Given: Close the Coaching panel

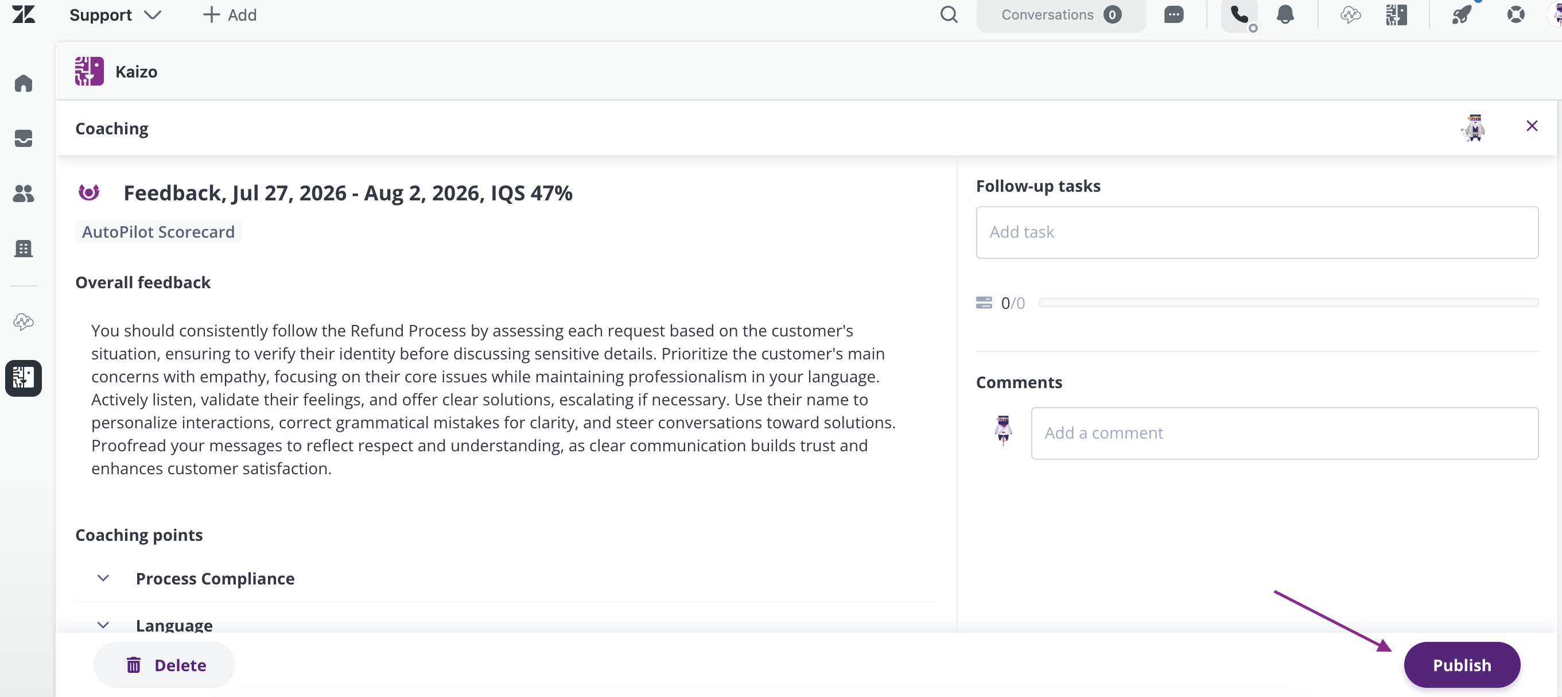Looking at the screenshot, I should click(x=1532, y=126).
